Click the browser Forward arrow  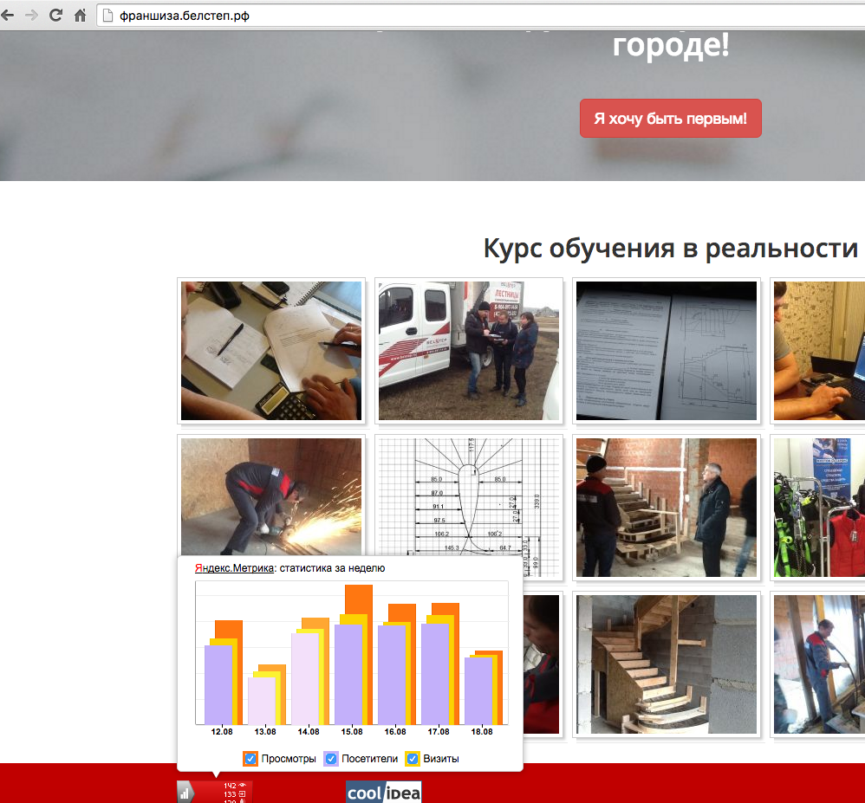31,16
